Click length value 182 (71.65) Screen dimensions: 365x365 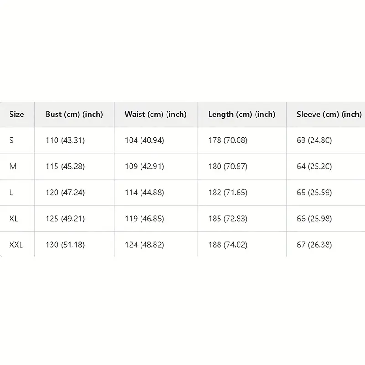(x=228, y=193)
